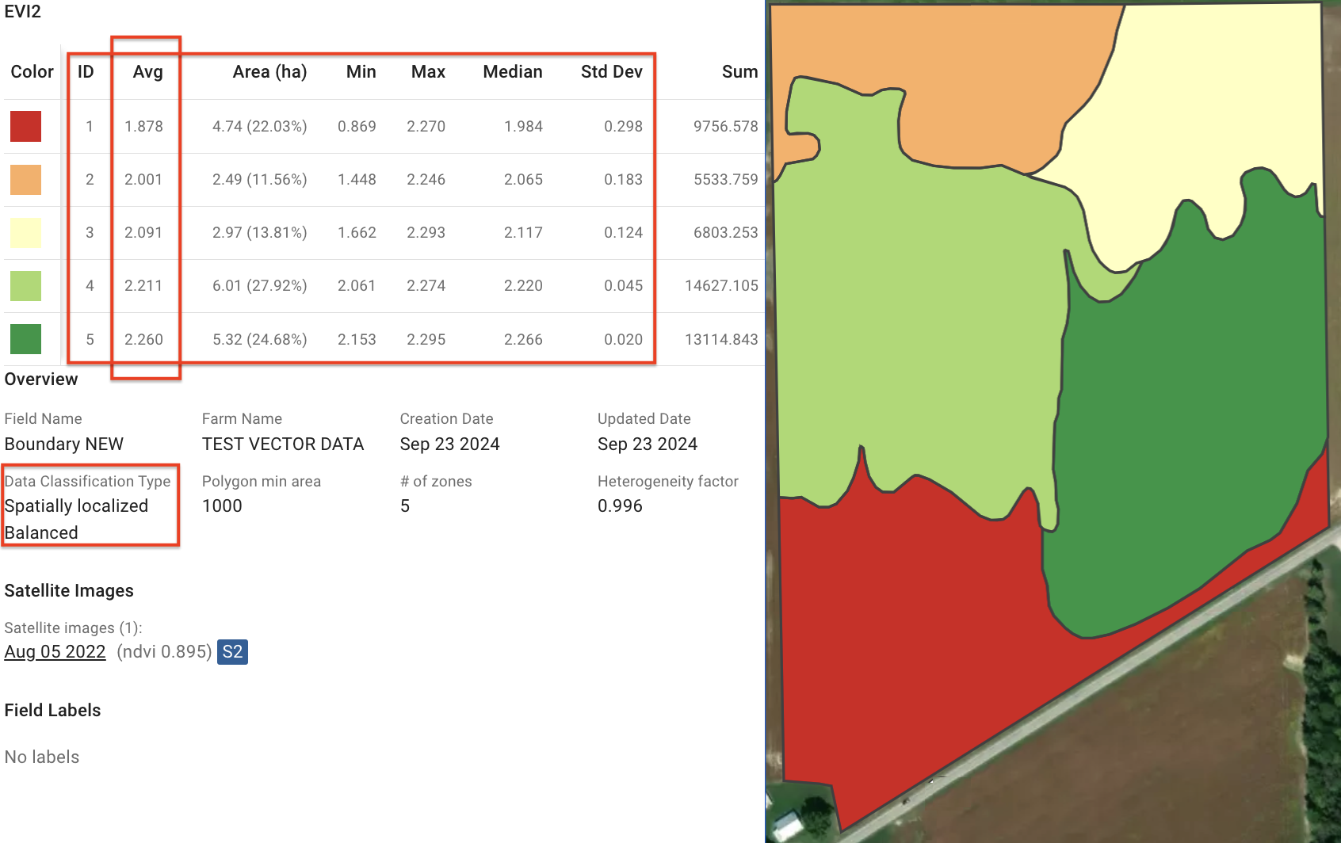Viewport: 1341px width, 843px height.
Task: Click the Median column header
Action: click(513, 72)
